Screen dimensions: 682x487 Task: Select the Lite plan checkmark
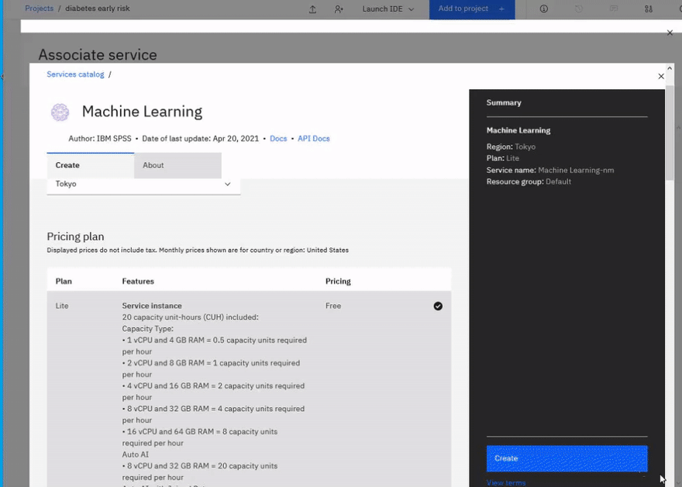click(438, 306)
